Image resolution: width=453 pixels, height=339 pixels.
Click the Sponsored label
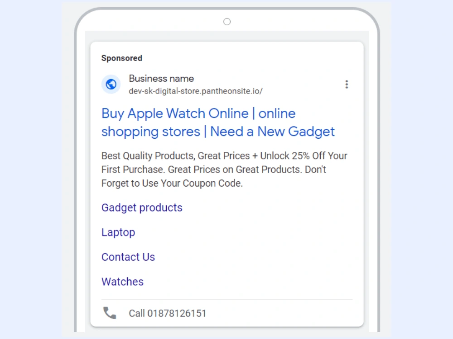point(121,58)
